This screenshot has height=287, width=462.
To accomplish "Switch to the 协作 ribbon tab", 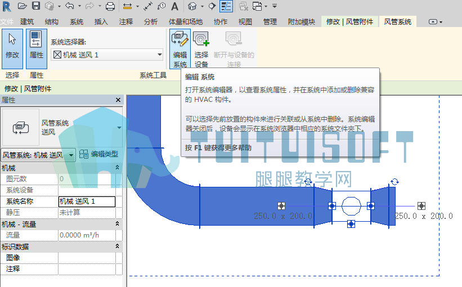I will tap(221, 22).
